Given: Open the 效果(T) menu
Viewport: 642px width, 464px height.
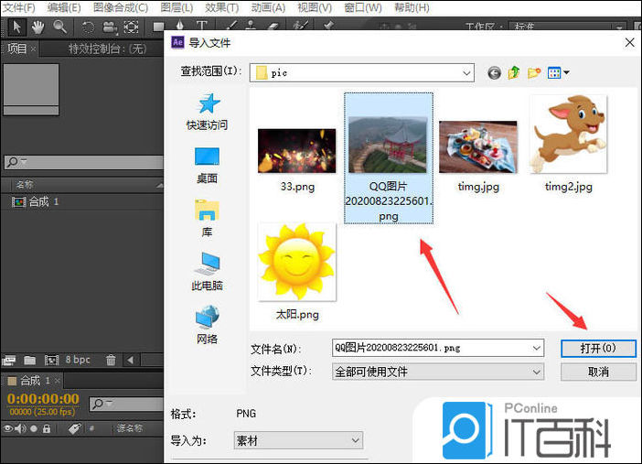Looking at the screenshot, I should (221, 7).
